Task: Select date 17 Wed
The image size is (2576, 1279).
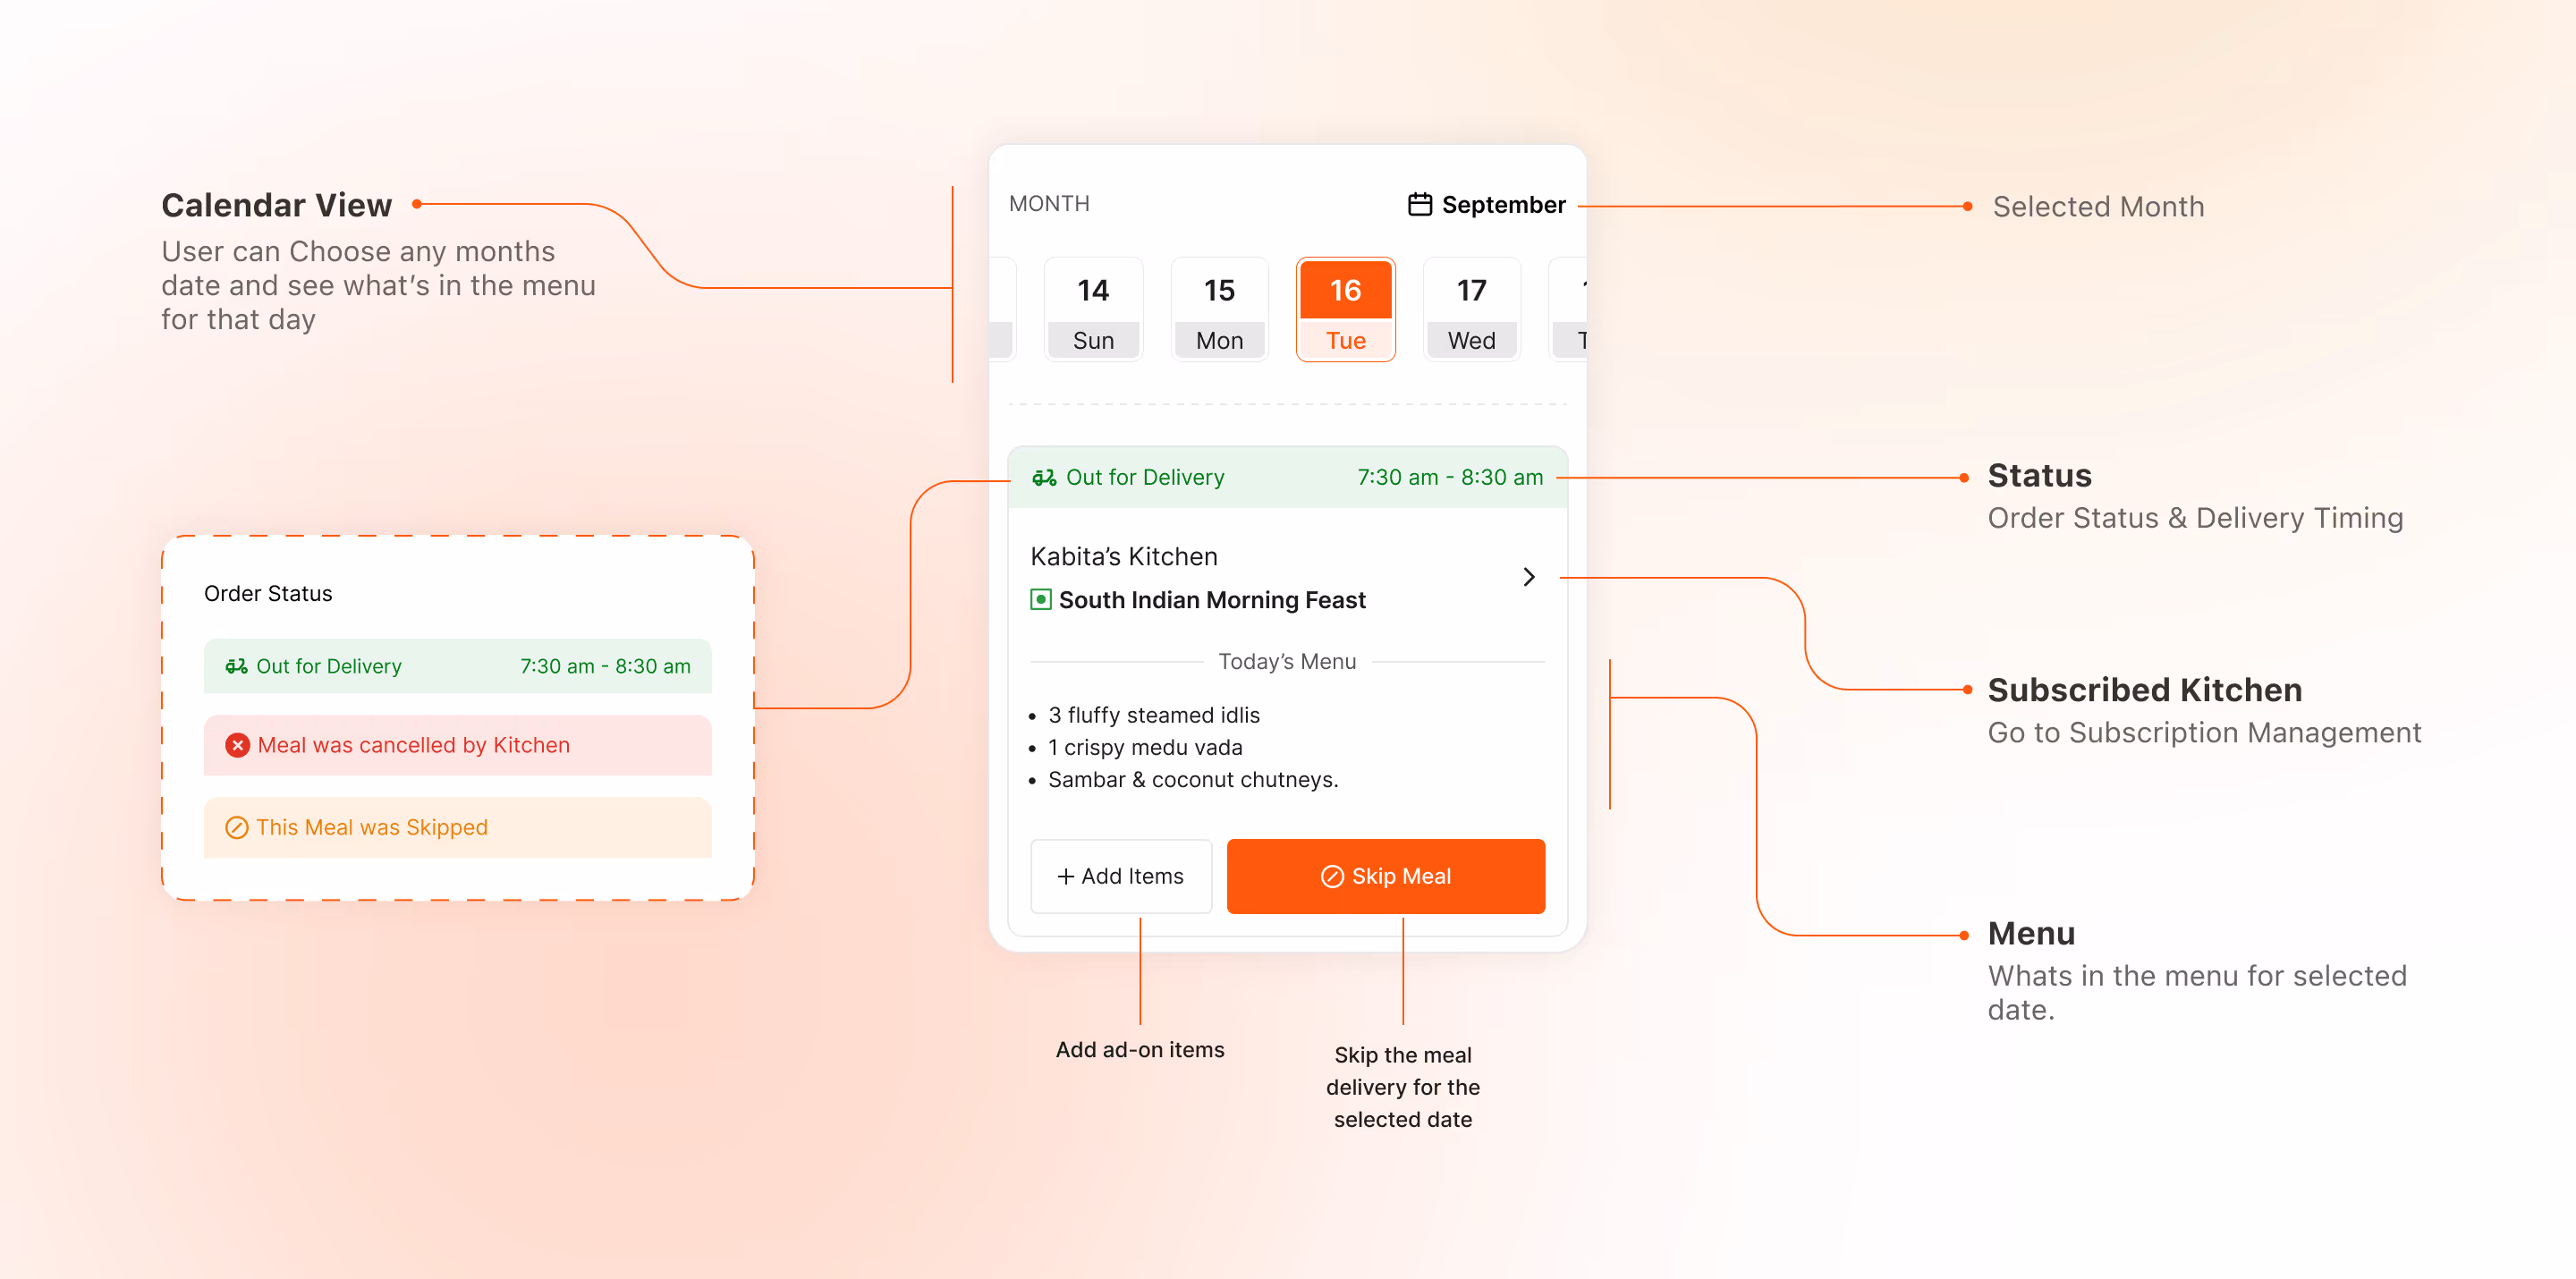Action: coord(1471,310)
